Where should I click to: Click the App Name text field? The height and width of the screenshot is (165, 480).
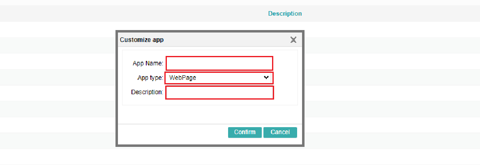pos(219,63)
